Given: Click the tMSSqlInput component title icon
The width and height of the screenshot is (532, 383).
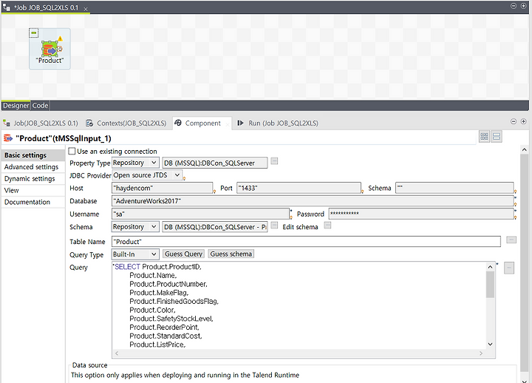Looking at the screenshot, I should (x=8, y=138).
